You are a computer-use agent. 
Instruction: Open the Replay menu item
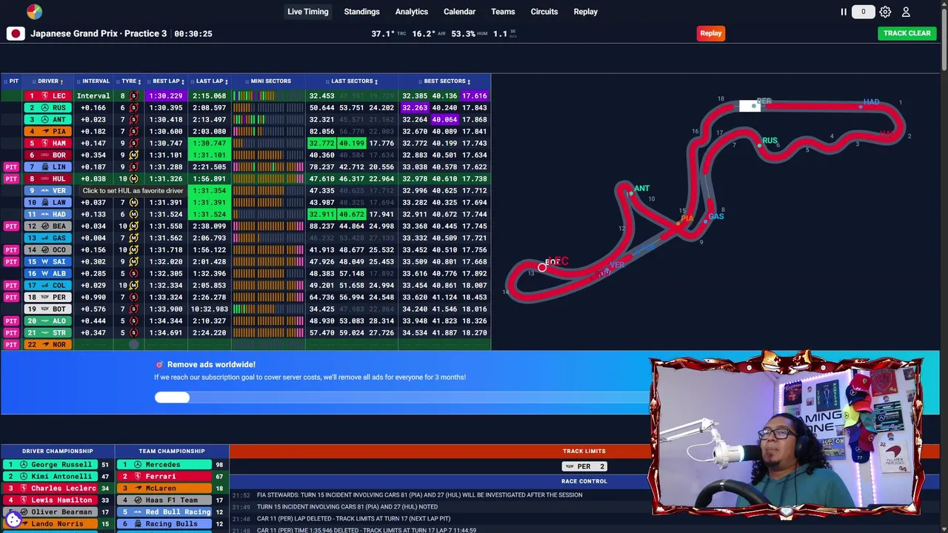click(585, 12)
